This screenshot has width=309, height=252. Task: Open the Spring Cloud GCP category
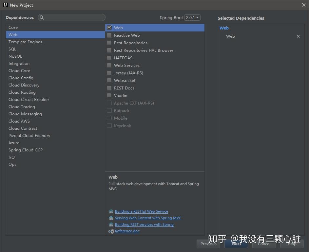point(55,150)
